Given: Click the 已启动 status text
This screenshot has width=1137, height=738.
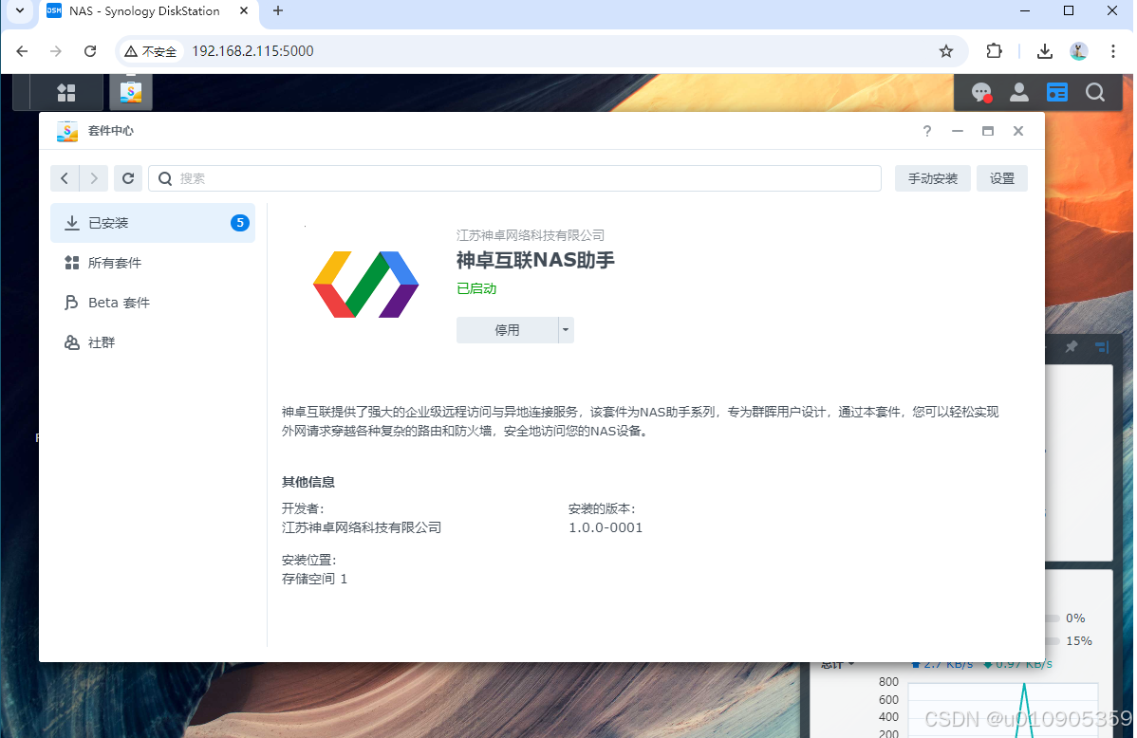Looking at the screenshot, I should pos(476,288).
